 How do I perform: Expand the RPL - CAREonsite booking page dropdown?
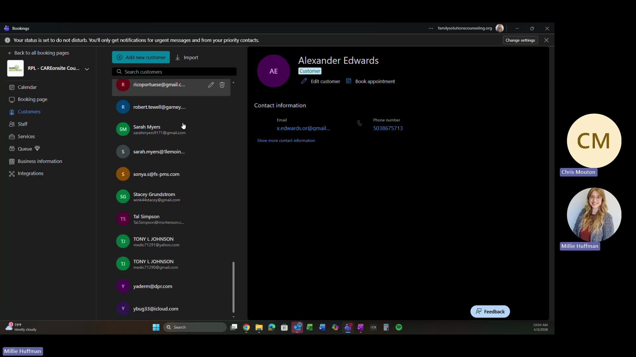87,69
